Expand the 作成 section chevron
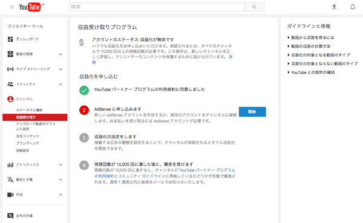 pos(60,195)
